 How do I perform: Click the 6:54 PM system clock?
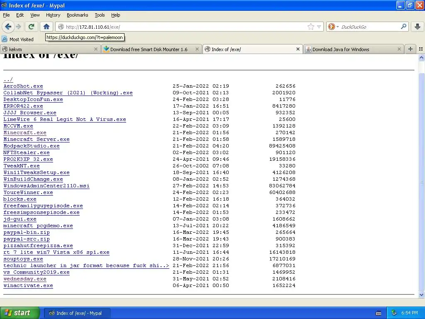409,313
